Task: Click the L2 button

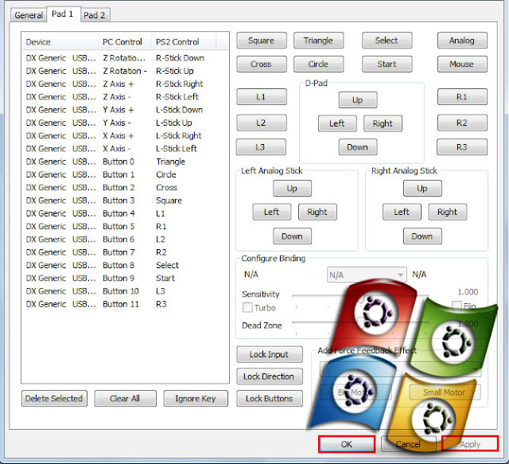Action: 262,123
